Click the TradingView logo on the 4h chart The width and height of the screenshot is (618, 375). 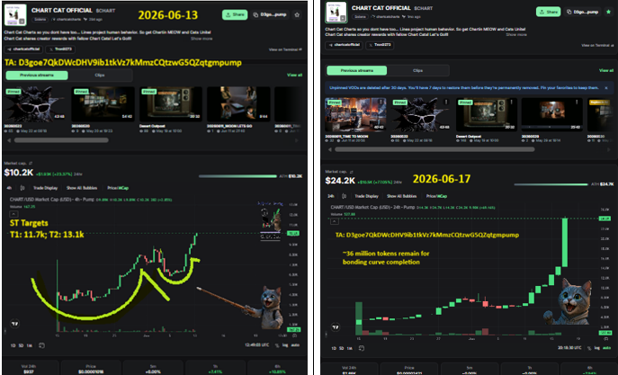tap(14, 324)
